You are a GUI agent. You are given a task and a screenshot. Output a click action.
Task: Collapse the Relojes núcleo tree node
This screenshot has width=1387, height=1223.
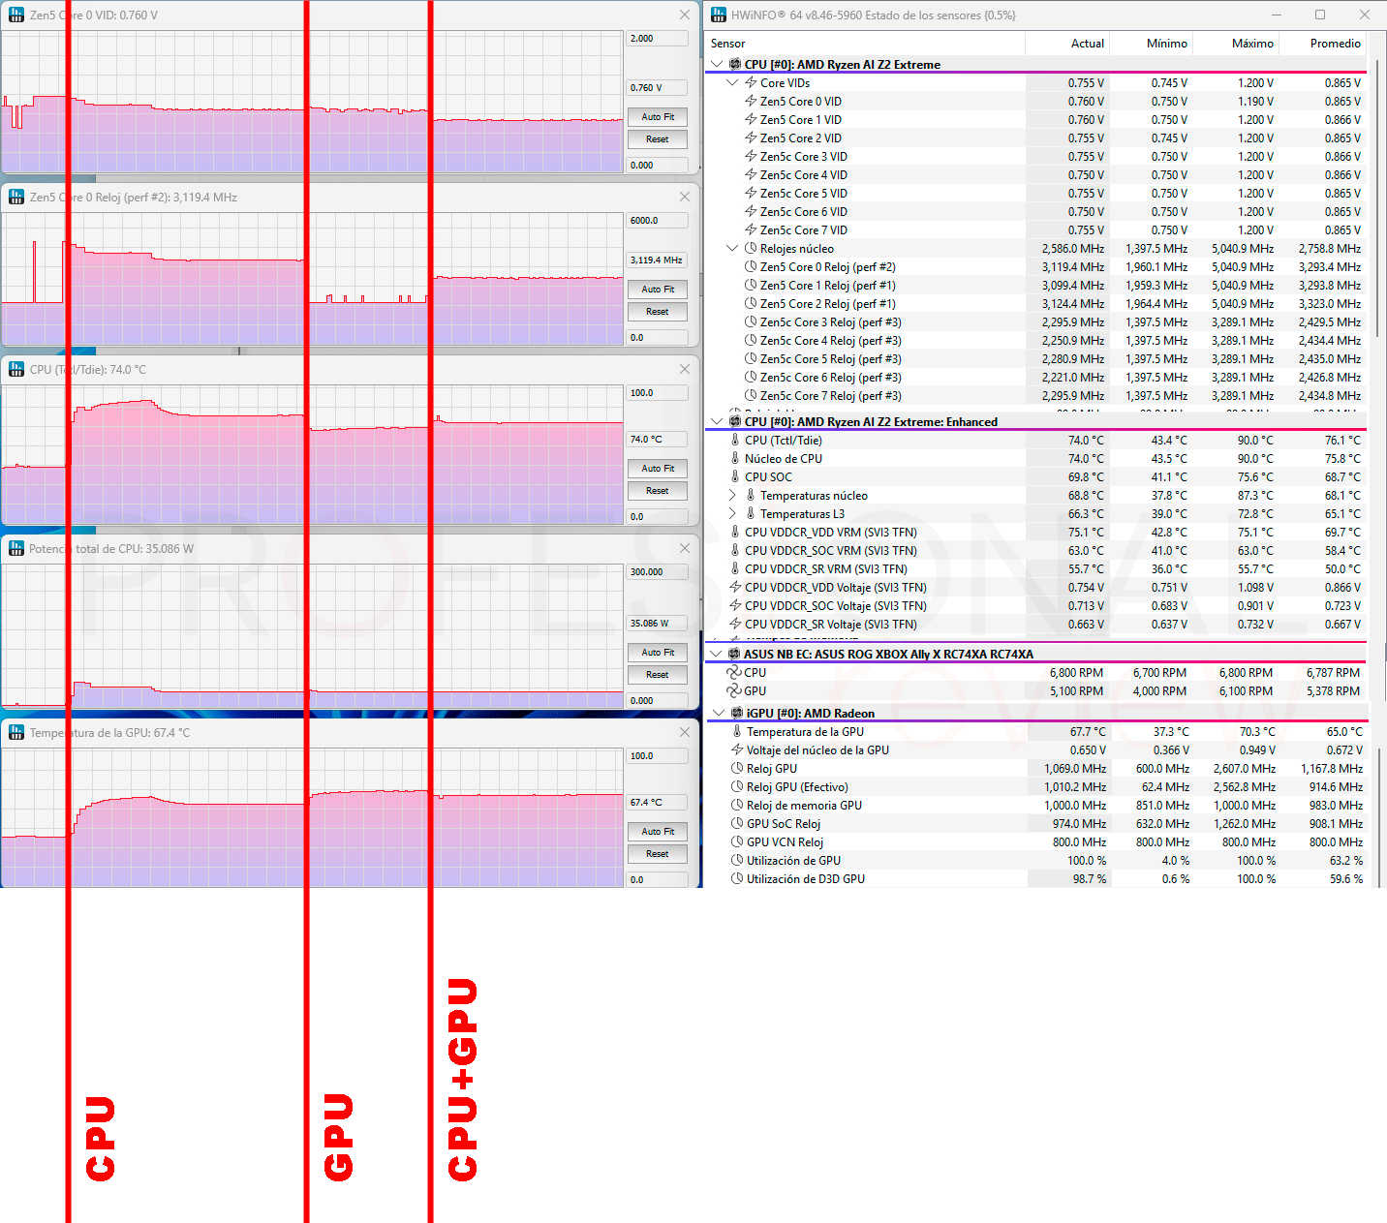click(732, 249)
